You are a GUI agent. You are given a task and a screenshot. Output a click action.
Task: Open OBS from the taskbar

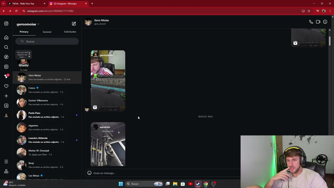(x=213, y=184)
